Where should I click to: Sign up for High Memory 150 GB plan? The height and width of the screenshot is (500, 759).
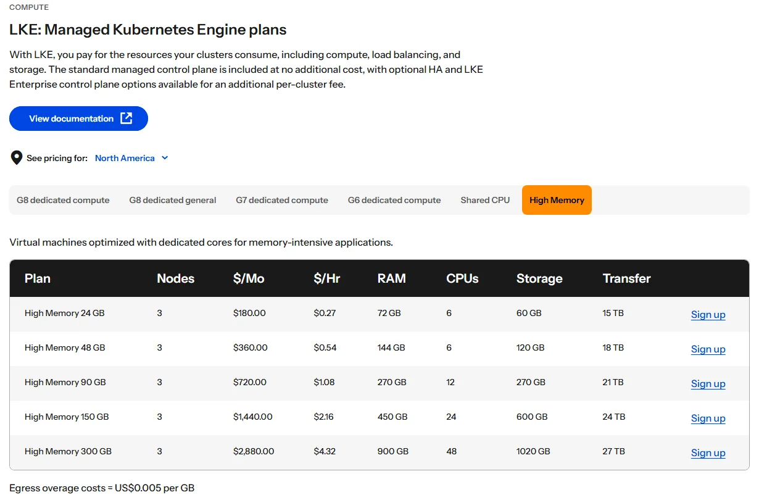[708, 418]
